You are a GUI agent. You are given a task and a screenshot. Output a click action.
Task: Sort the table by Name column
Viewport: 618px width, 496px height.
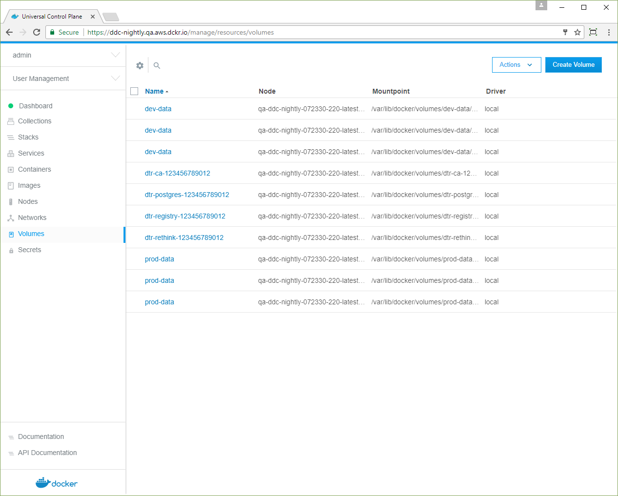pyautogui.click(x=154, y=91)
